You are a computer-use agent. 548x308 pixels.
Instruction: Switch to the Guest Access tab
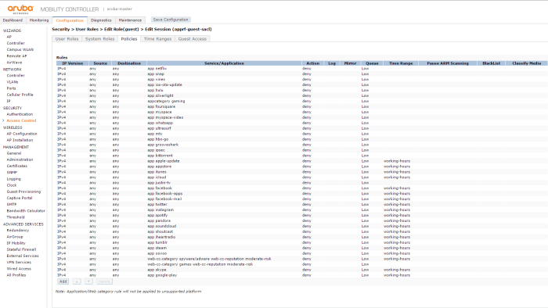coord(193,39)
